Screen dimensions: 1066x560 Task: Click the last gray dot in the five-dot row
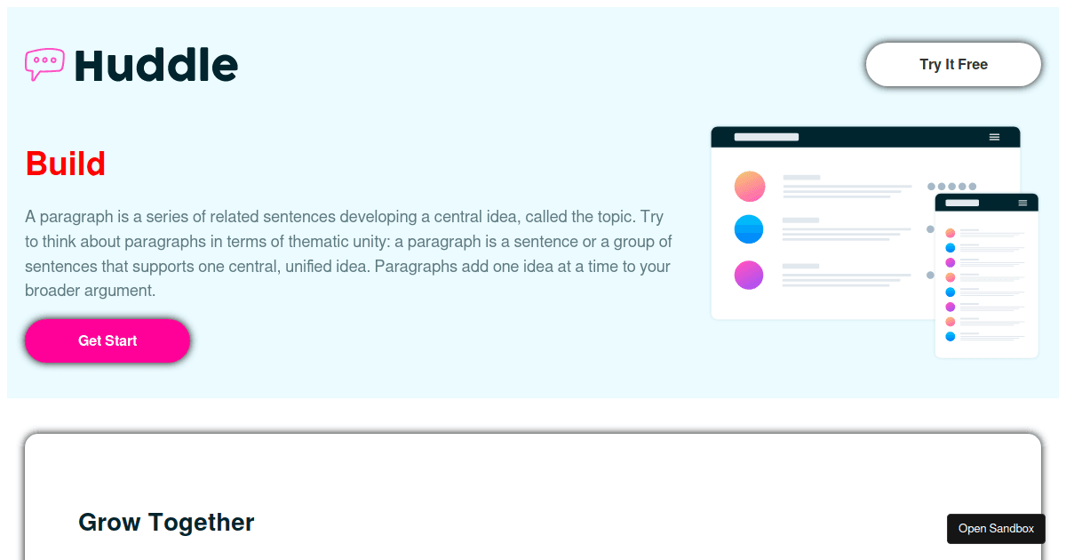(x=973, y=187)
